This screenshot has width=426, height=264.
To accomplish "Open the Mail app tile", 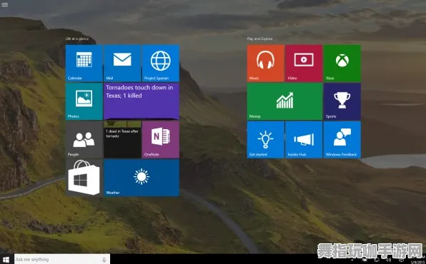I will tap(122, 64).
